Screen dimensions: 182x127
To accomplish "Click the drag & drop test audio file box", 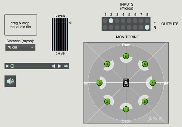I will [x=21, y=25].
